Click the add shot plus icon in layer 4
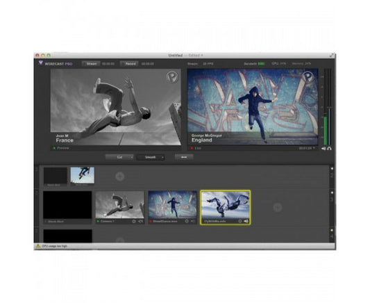 point(120,240)
